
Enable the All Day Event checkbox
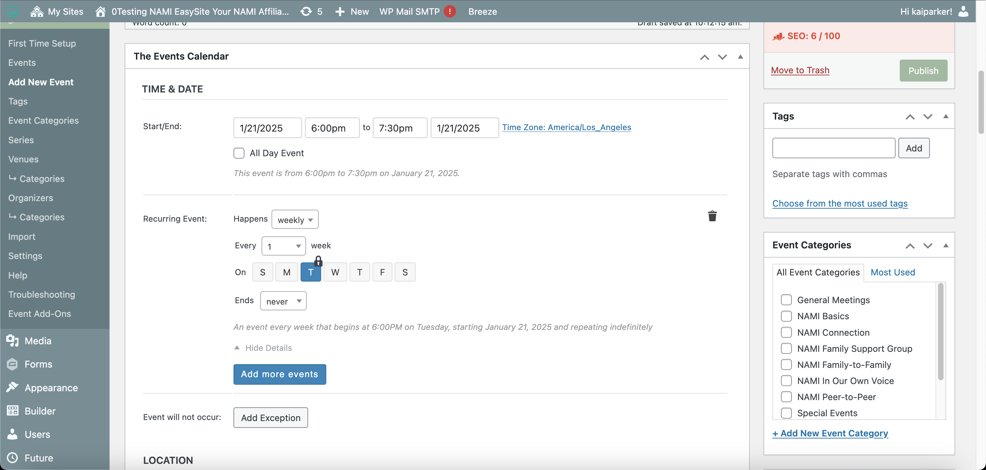pyautogui.click(x=239, y=153)
